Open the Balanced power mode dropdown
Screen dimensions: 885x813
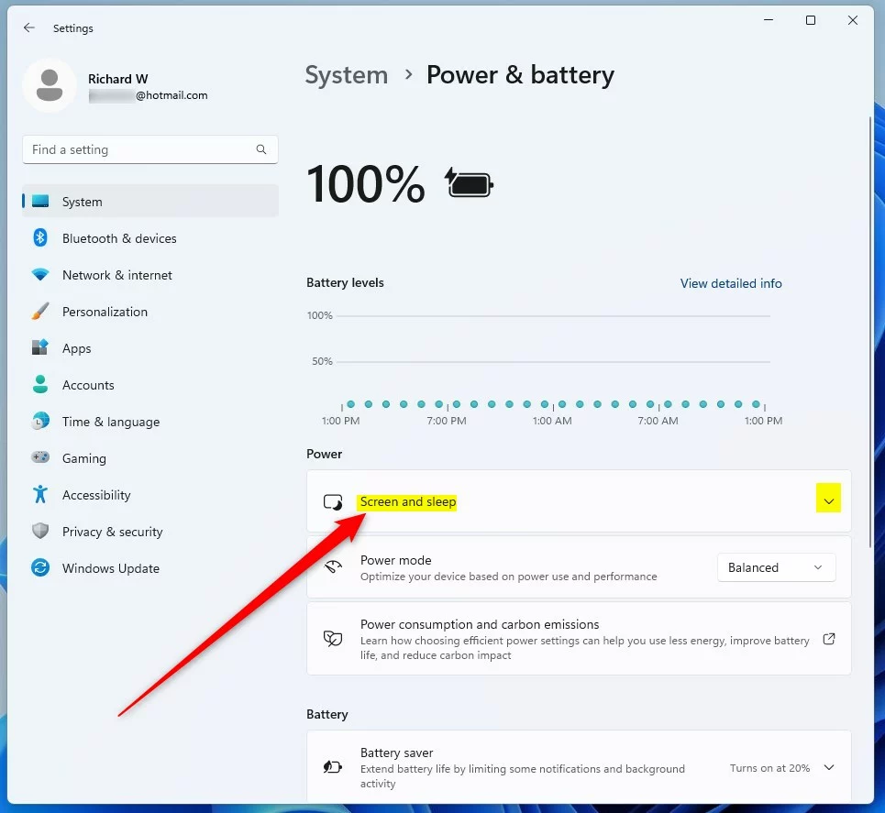776,567
